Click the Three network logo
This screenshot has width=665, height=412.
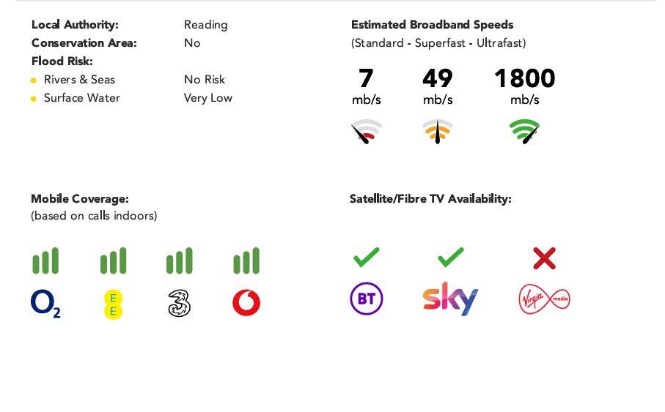[179, 303]
